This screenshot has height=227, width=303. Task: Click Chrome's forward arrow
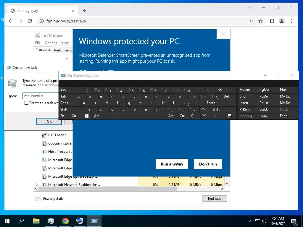tap(20, 21)
